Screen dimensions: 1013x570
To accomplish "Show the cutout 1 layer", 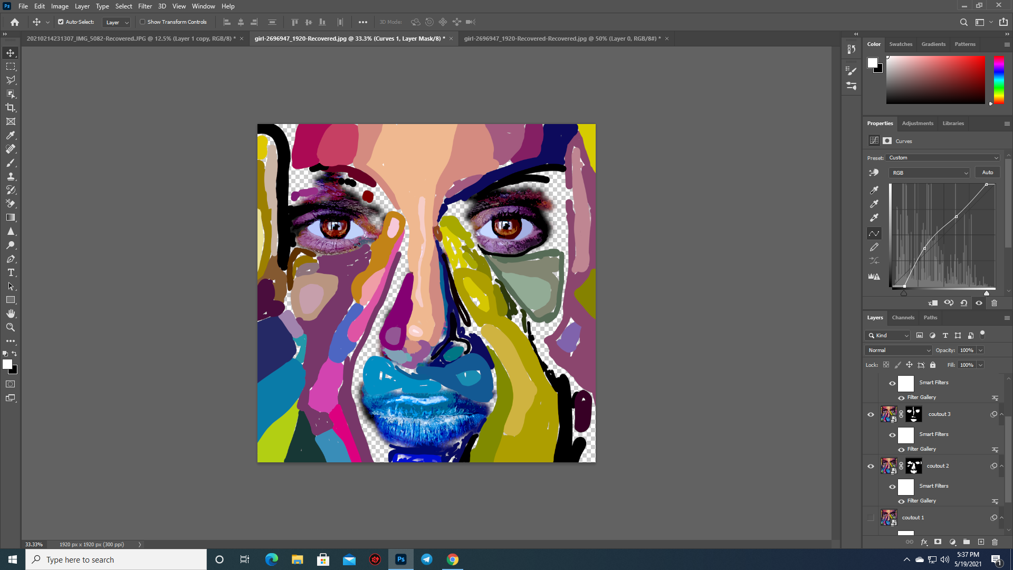I will point(871,518).
